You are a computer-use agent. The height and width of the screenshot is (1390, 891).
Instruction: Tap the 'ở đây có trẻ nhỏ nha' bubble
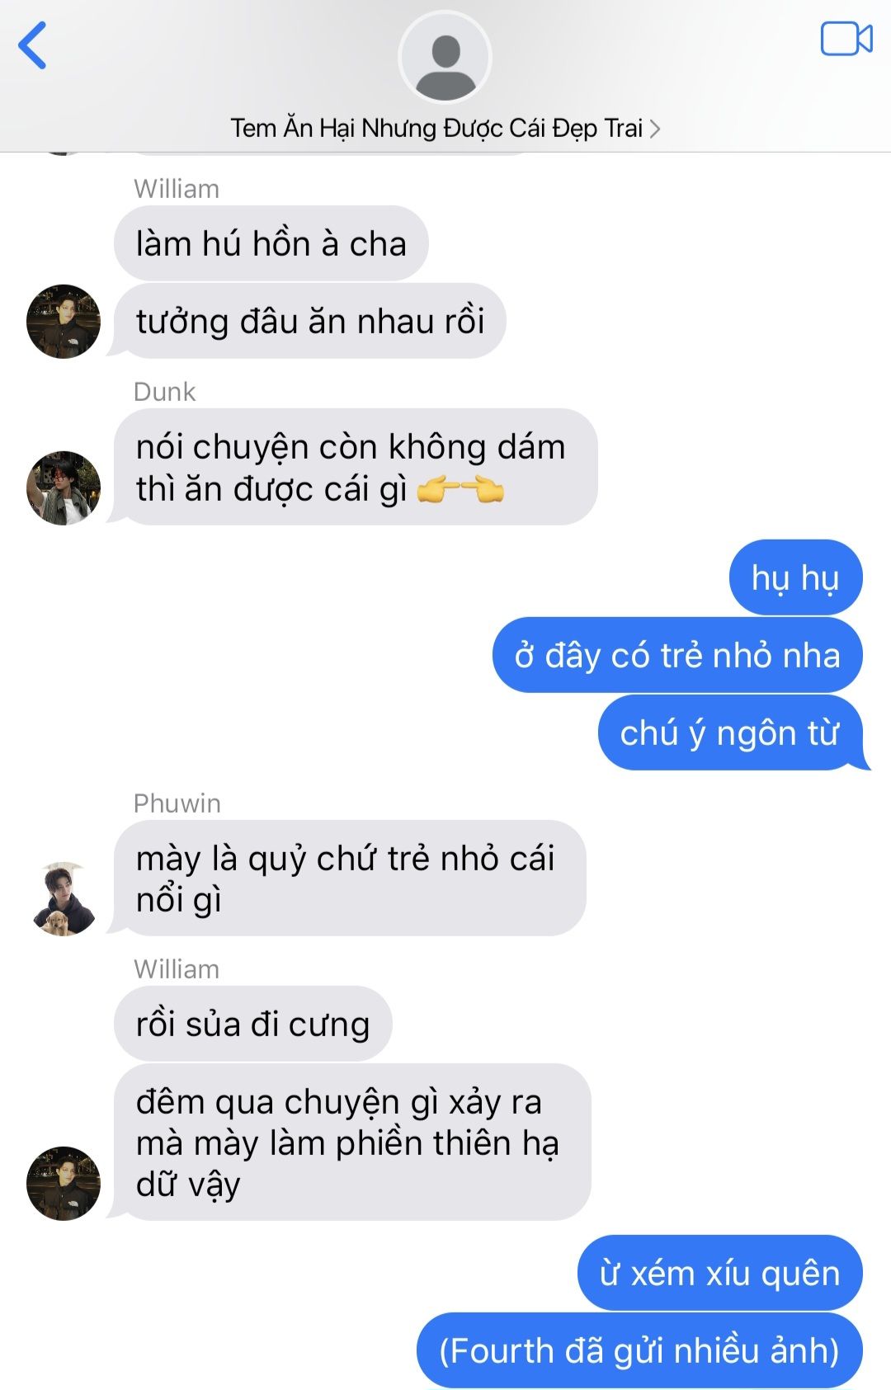click(x=677, y=655)
